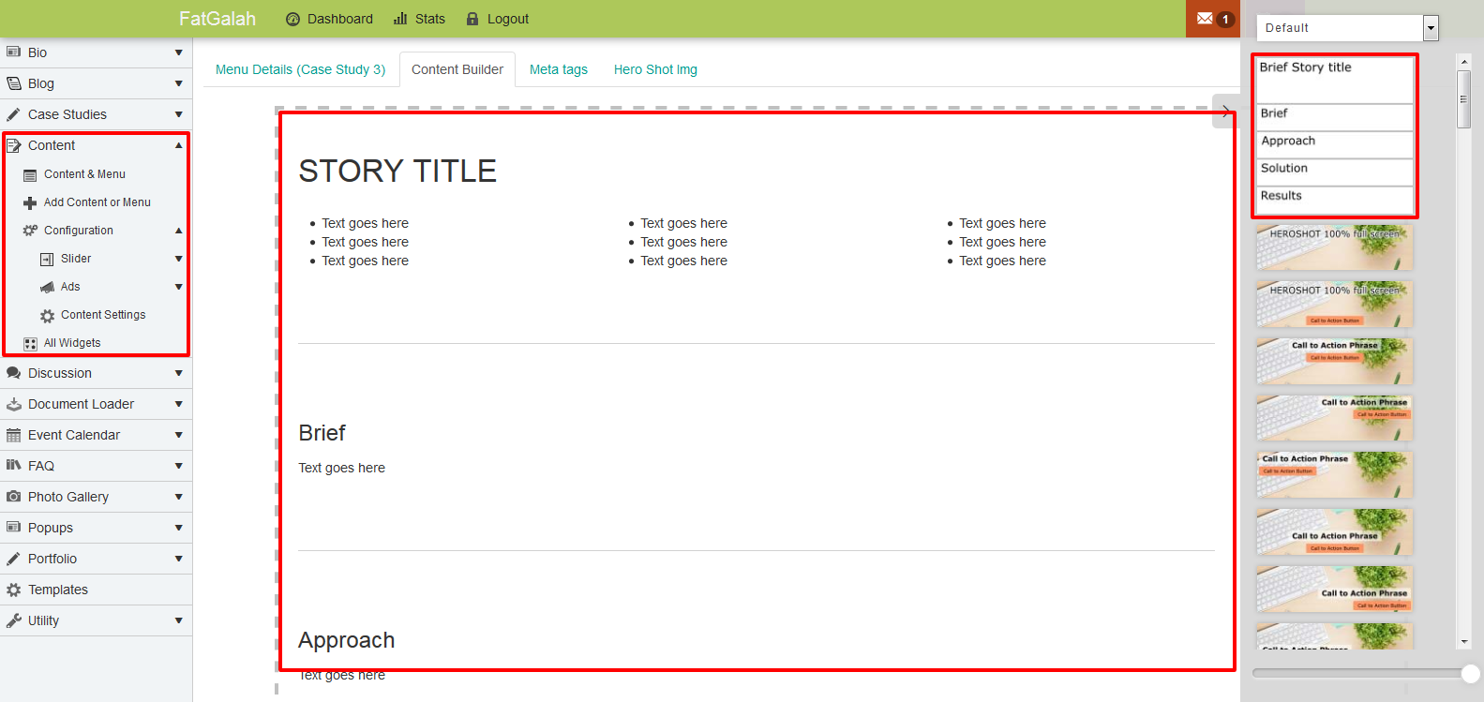Expand the Photo Gallery arrow
The width and height of the screenshot is (1484, 702).
[178, 497]
